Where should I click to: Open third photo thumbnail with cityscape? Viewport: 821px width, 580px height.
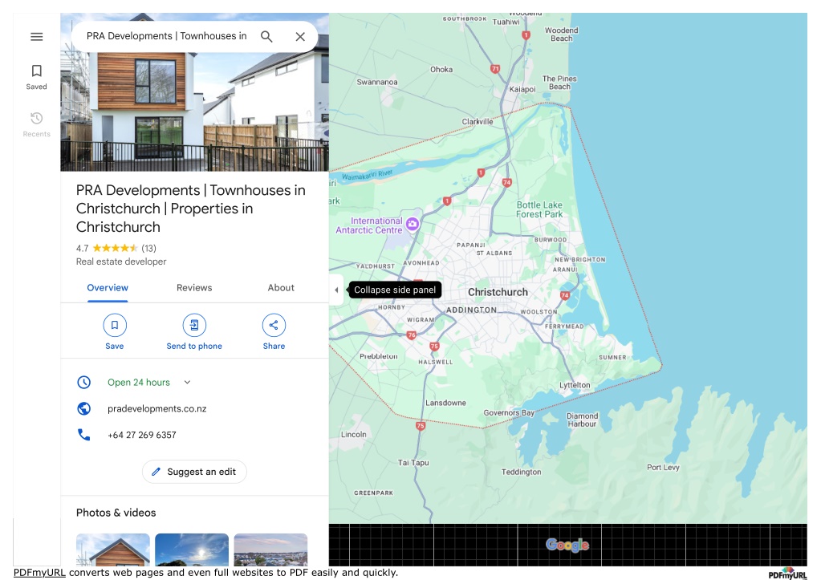[x=270, y=550]
